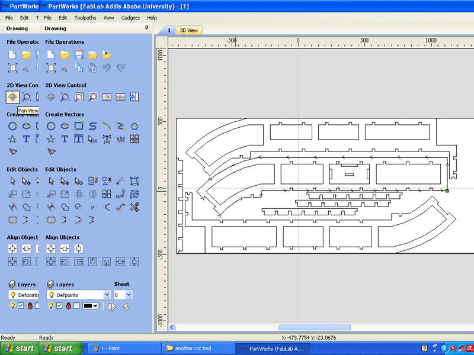
Task: Open the Toolpaths menu
Action: click(x=85, y=18)
